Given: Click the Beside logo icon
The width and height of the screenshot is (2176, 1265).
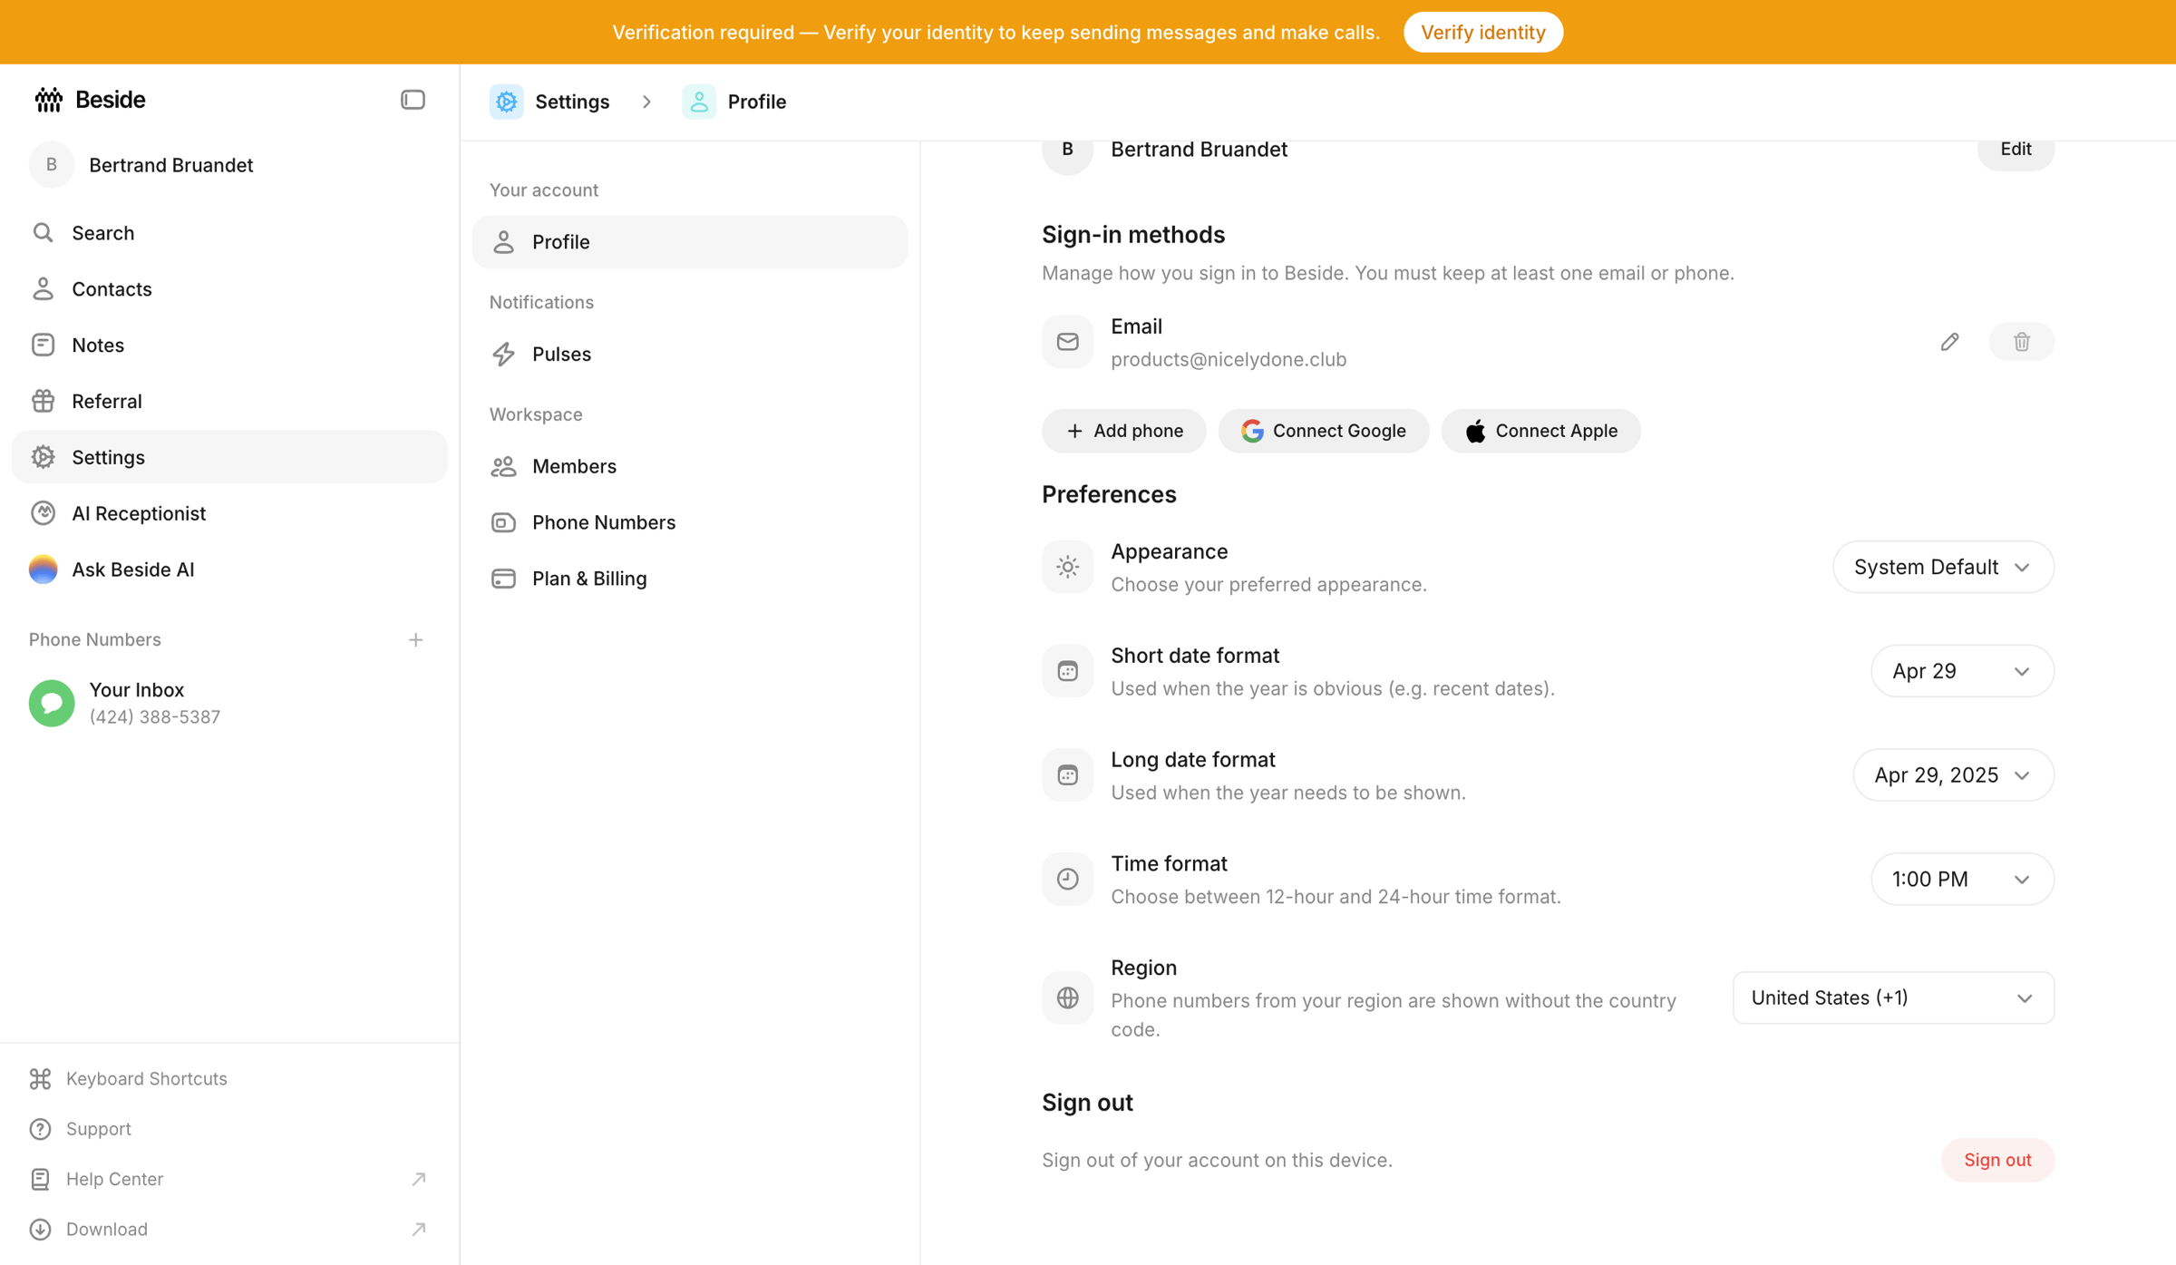Looking at the screenshot, I should tap(48, 100).
